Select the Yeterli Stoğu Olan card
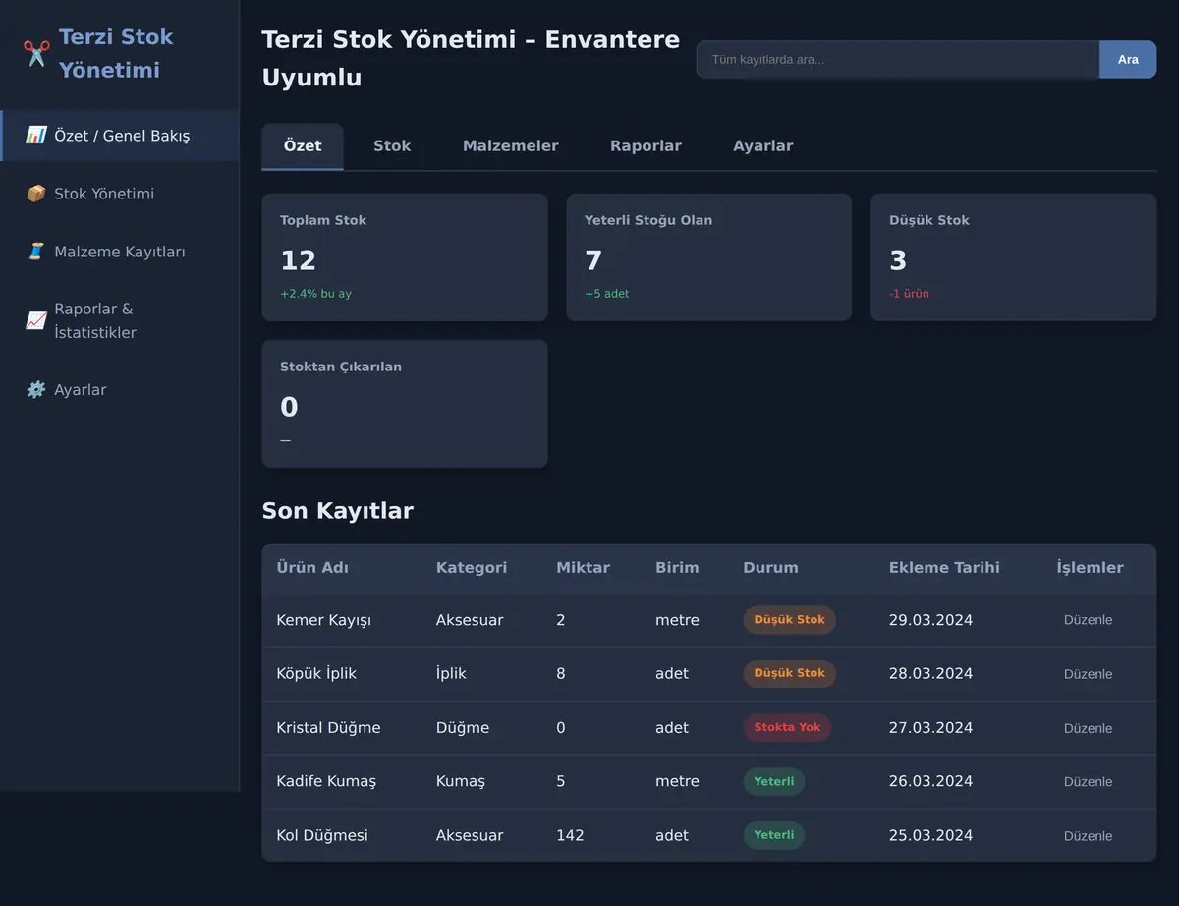This screenshot has width=1179, height=906. click(709, 257)
